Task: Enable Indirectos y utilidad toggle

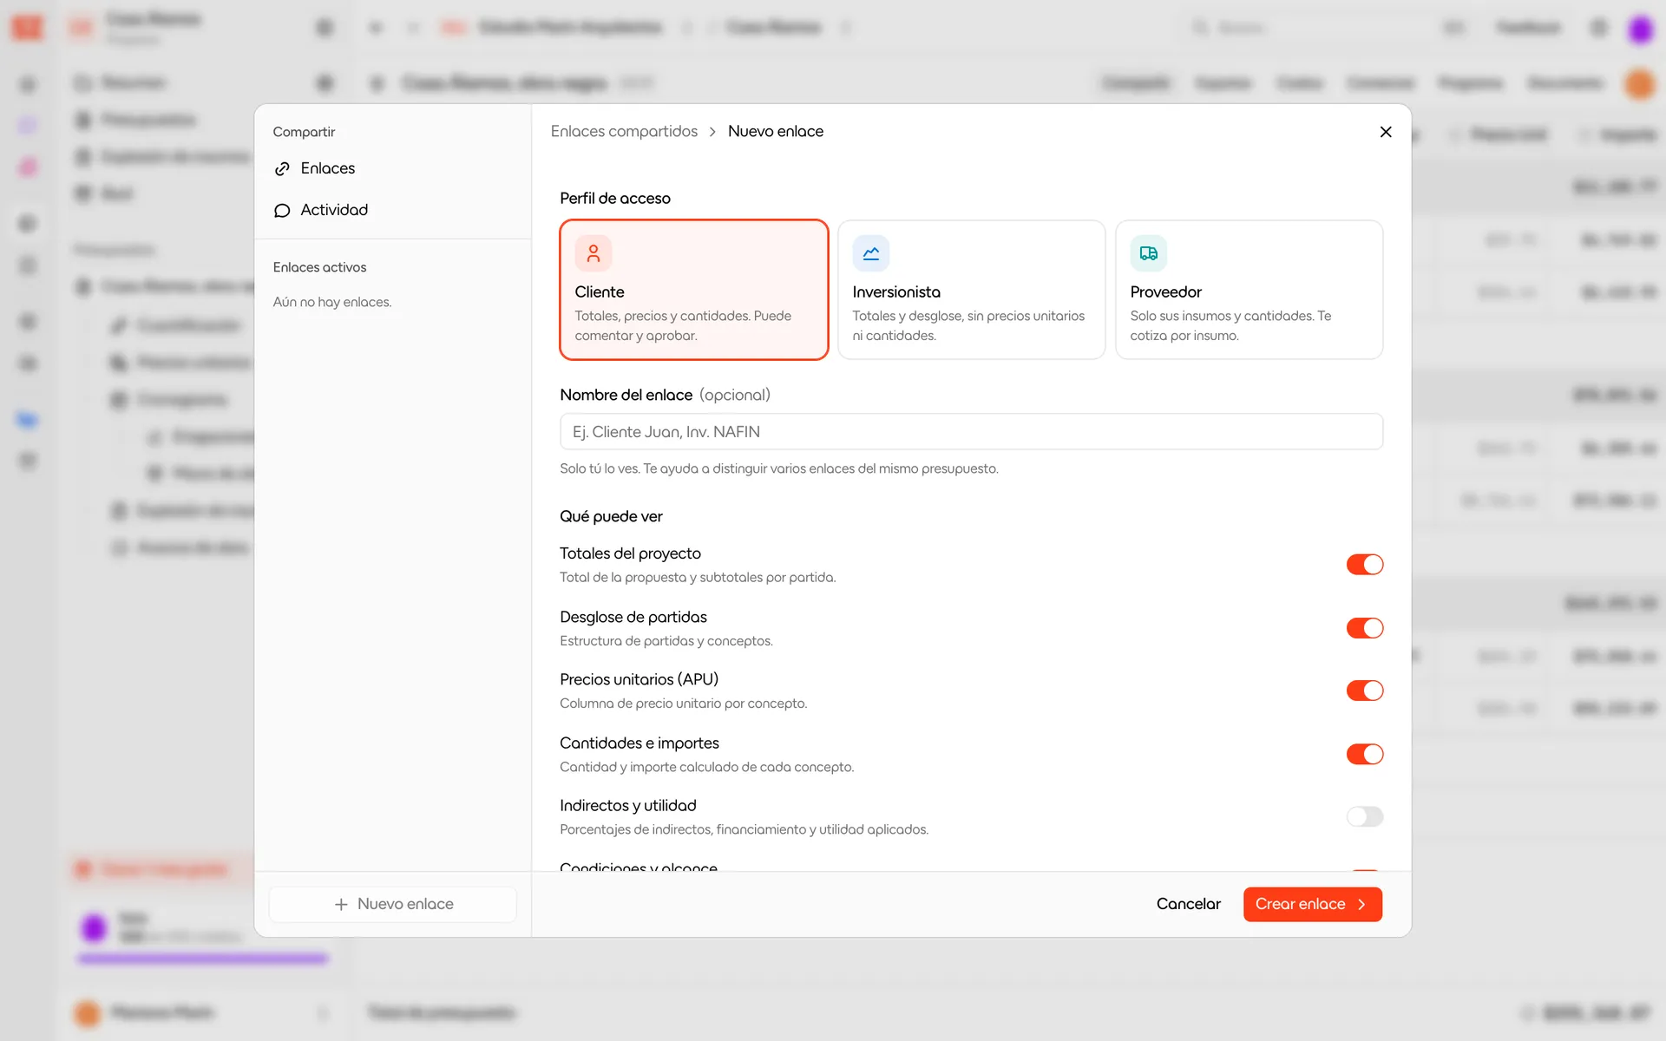Action: coord(1365,816)
